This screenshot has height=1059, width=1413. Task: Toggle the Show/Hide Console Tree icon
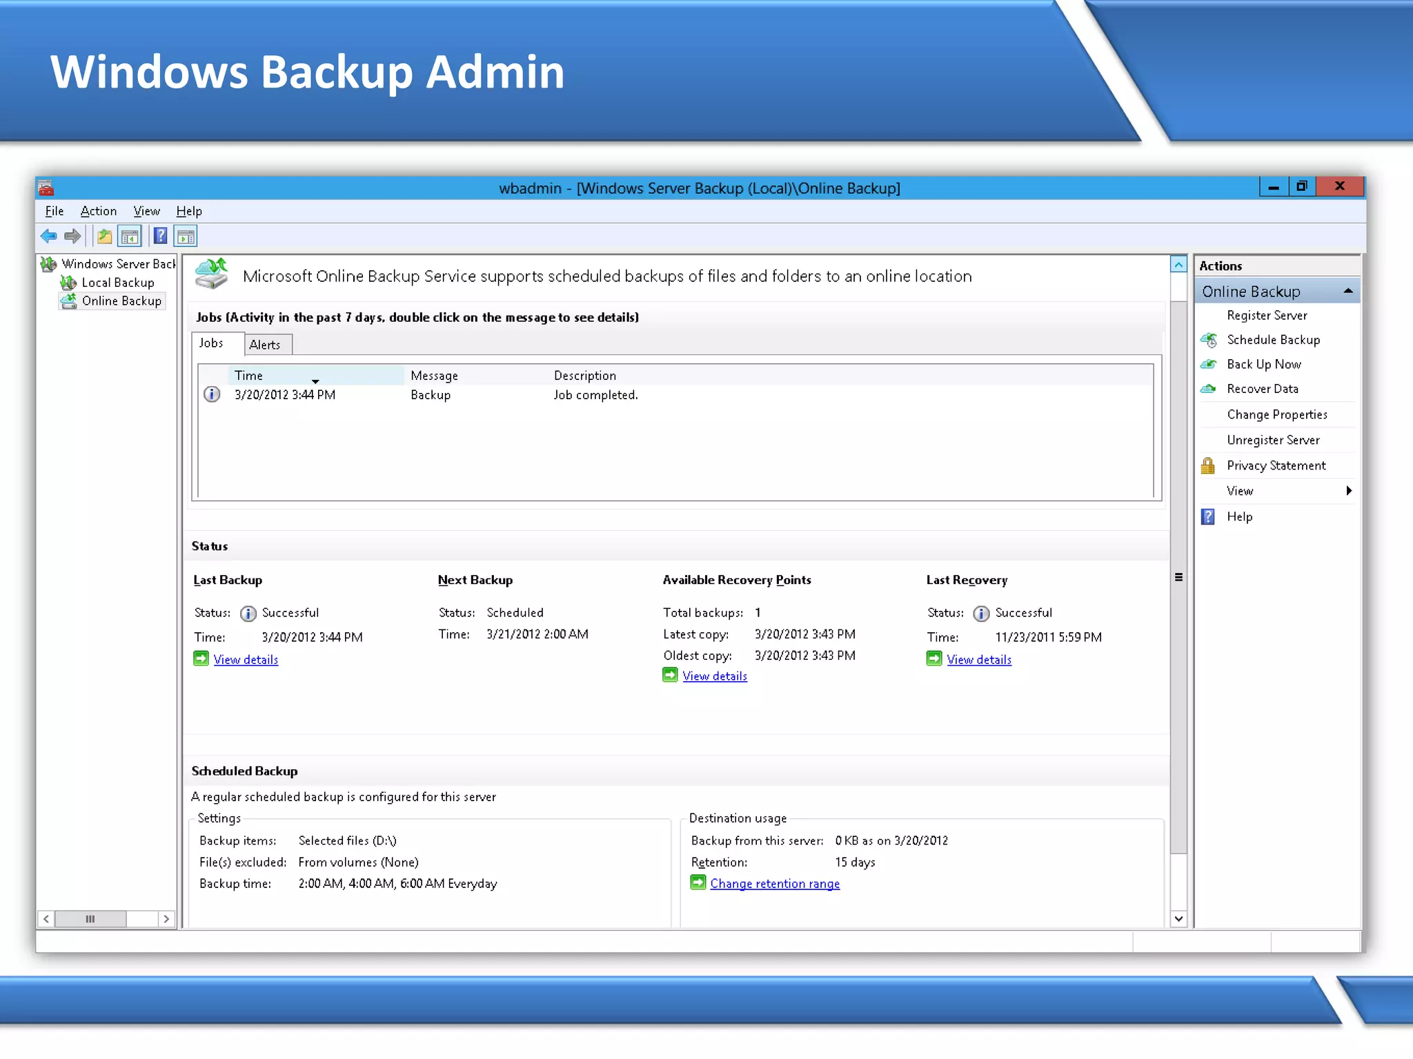coord(130,236)
